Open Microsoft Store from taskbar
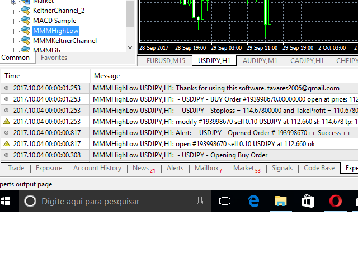Image resolution: width=358 pixels, height=268 pixels. click(x=308, y=201)
